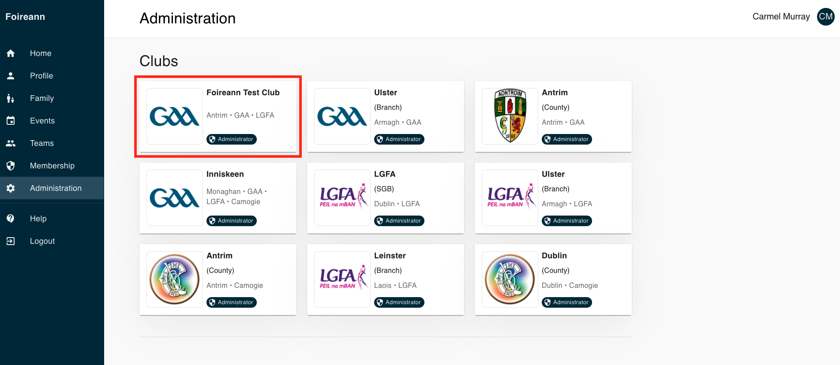Click the Antrim GAA county crest thumbnail

pos(510,116)
